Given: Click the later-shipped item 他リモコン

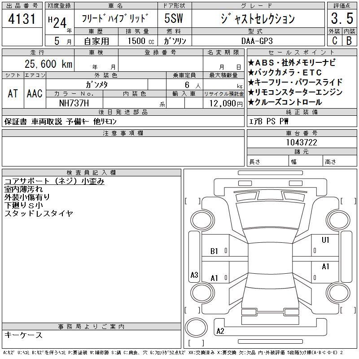Looking at the screenshot, I should click(x=105, y=121).
